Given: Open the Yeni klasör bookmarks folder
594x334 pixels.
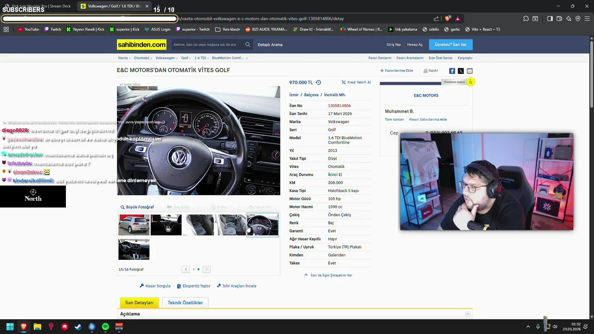Looking at the screenshot, I should click(x=228, y=29).
